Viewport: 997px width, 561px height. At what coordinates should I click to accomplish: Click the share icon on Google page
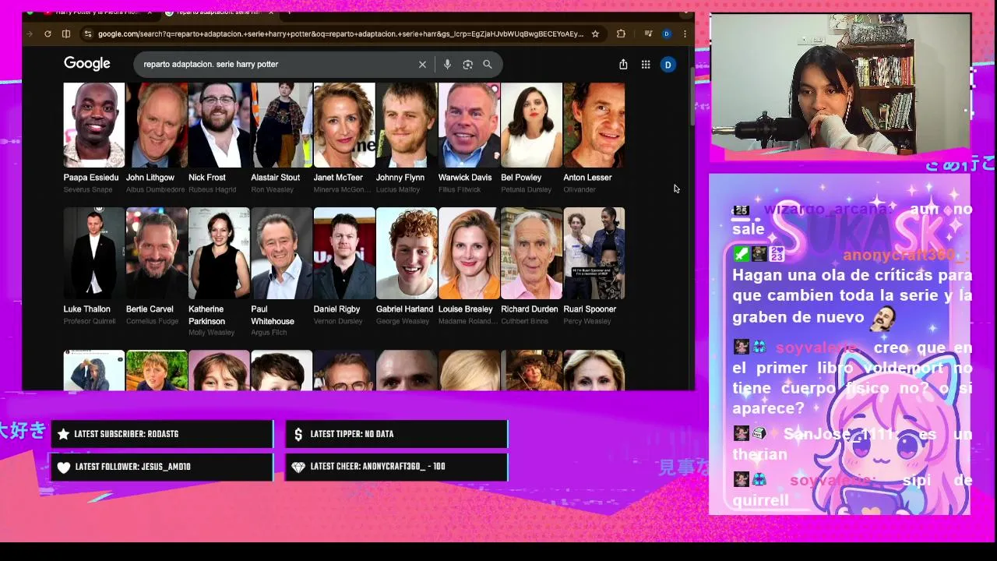coord(623,65)
